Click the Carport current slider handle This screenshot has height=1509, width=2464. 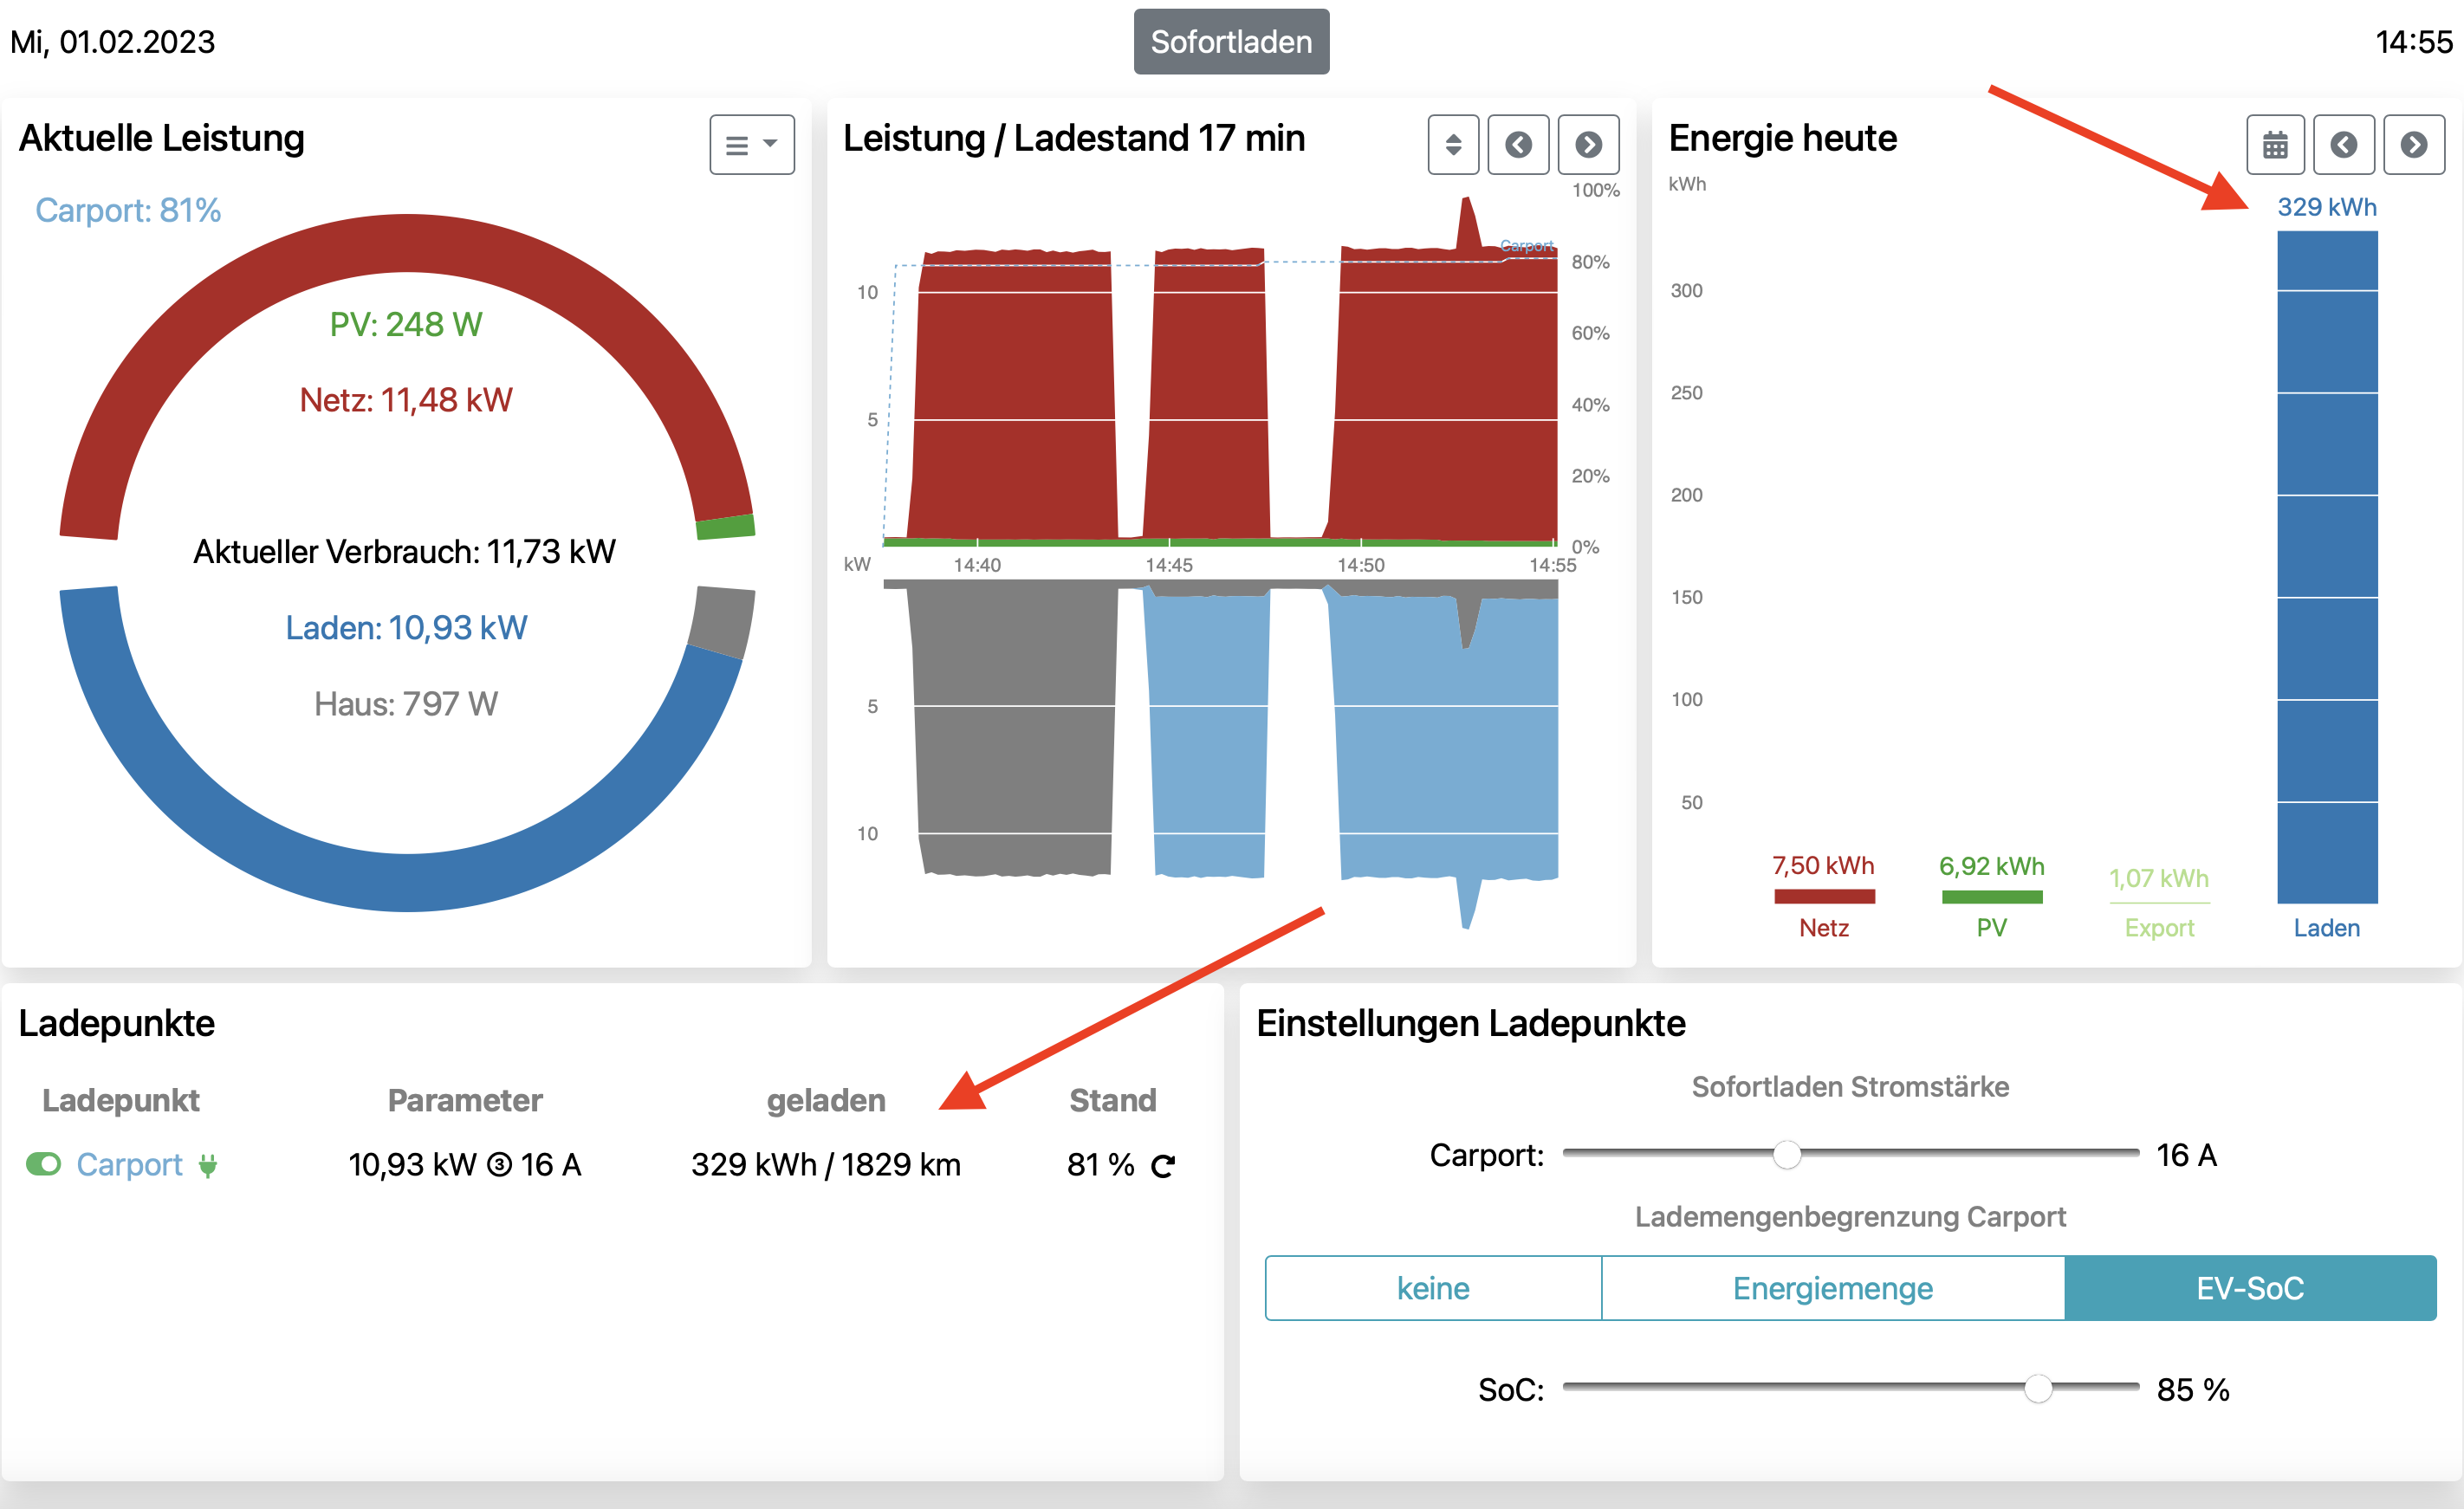click(x=1786, y=1154)
